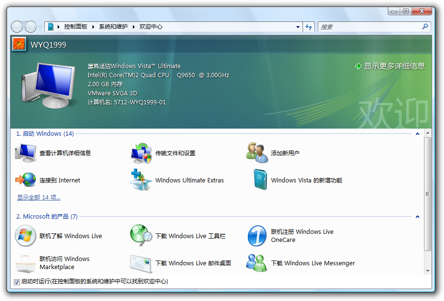
Task: Open the 传输文件和设置 transfer icon
Action: pyautogui.click(x=141, y=153)
